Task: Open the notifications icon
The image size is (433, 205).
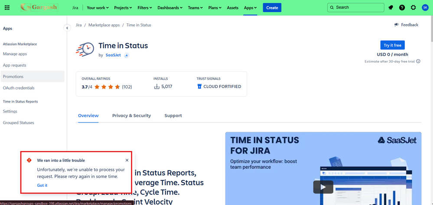Action: [391, 8]
